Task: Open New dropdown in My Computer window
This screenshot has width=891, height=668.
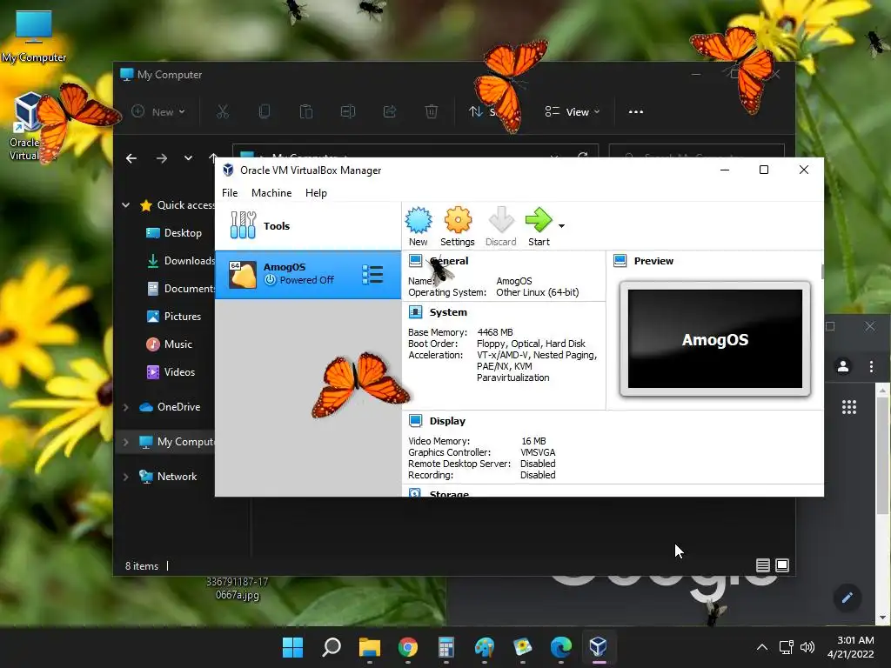Action: (158, 112)
